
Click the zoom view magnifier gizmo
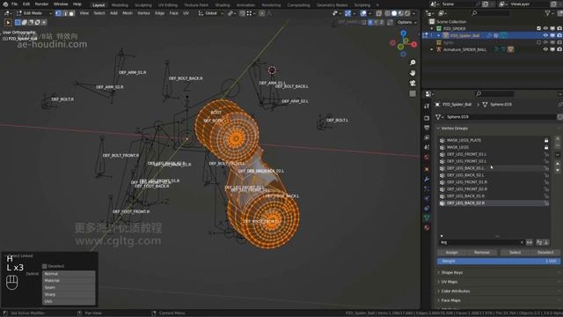[413, 63]
